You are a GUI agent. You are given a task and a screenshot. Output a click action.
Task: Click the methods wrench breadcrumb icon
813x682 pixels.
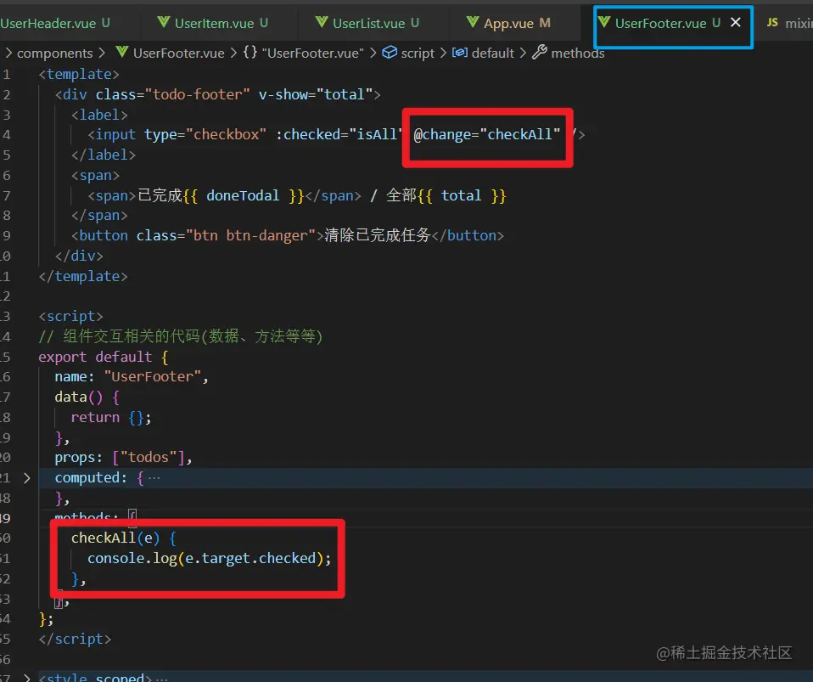(x=540, y=53)
